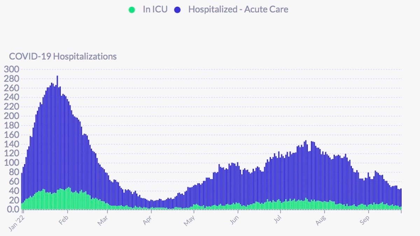Select the 100 y-axis value
The width and height of the screenshot is (420, 236).
coord(12,163)
